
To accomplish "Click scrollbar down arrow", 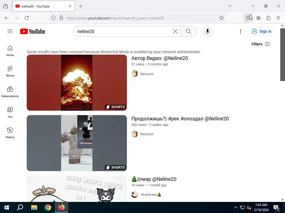I will click(282, 200).
